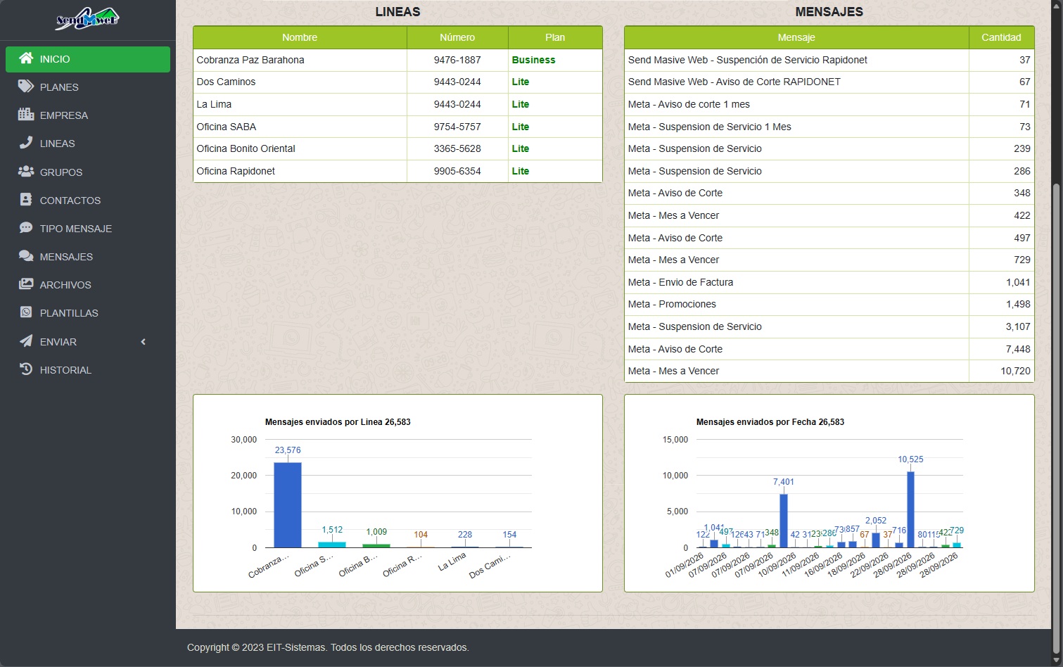Click the 23,576 Cobranza bar in chart
Screen dimensions: 1063x667
pos(288,504)
